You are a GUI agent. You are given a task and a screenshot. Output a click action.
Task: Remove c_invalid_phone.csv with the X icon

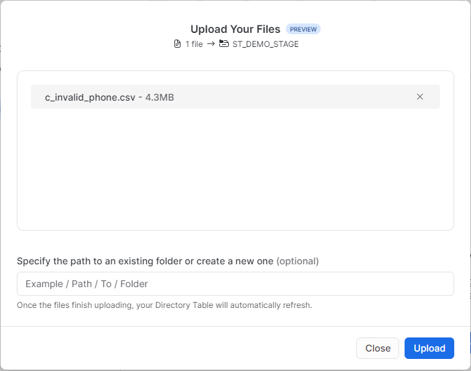420,97
